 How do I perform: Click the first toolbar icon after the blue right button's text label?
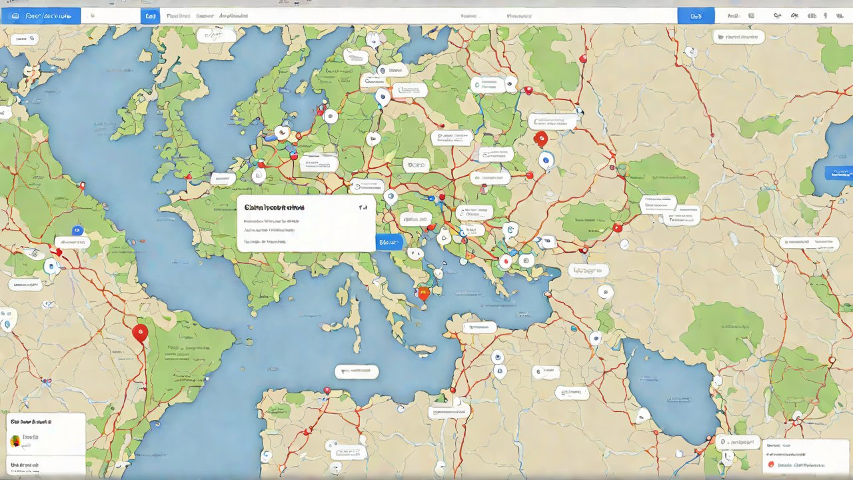click(751, 15)
